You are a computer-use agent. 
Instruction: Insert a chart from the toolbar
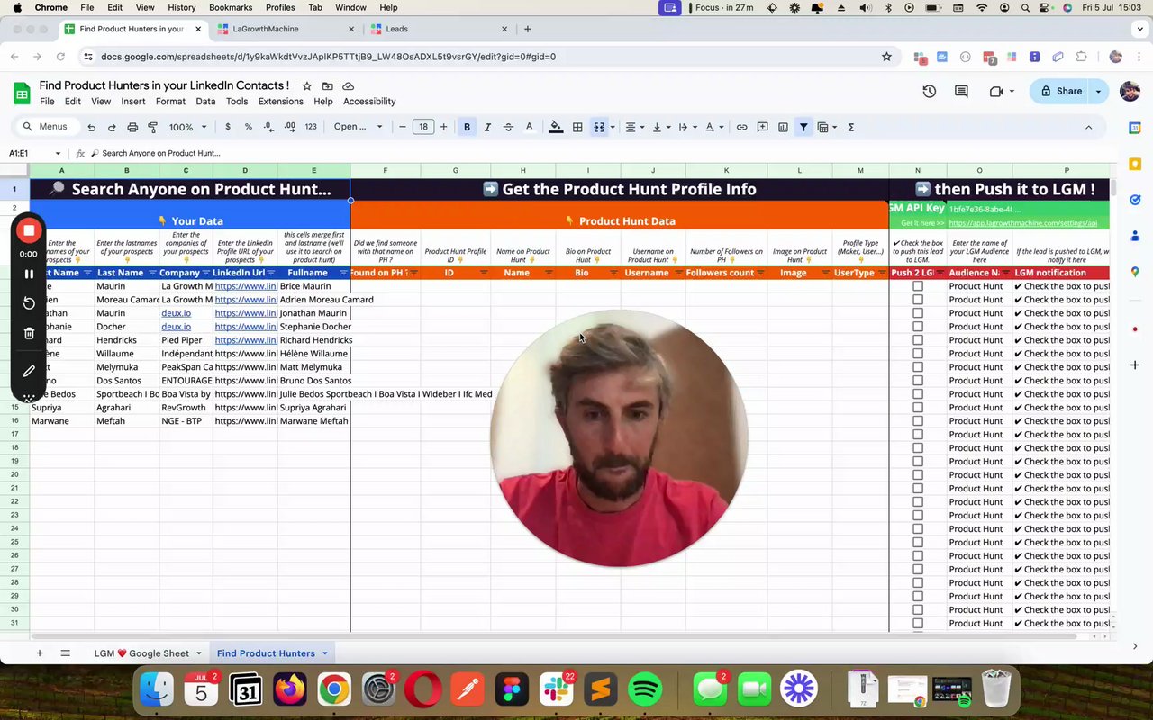click(783, 127)
